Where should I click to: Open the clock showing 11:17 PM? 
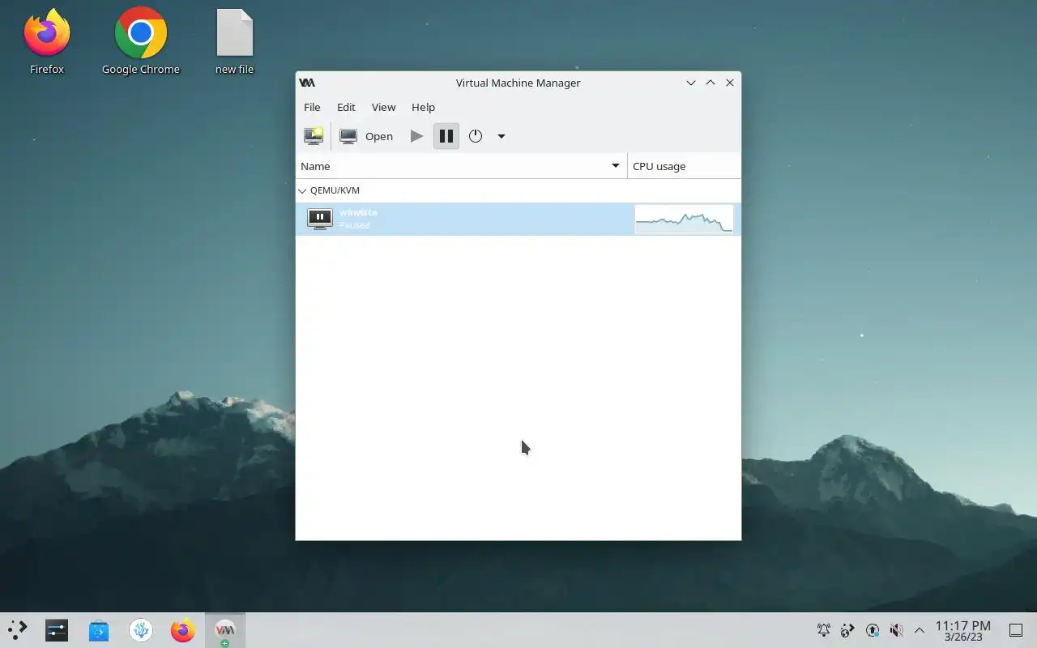pyautogui.click(x=963, y=630)
